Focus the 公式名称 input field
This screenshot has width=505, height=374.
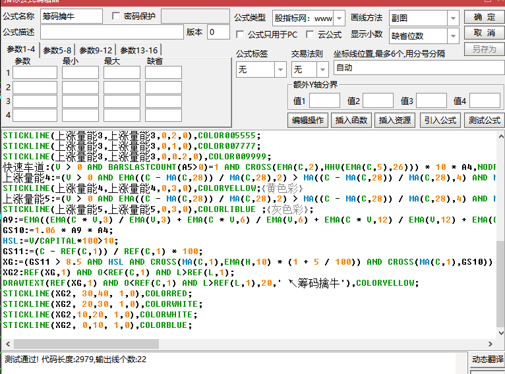[71, 16]
